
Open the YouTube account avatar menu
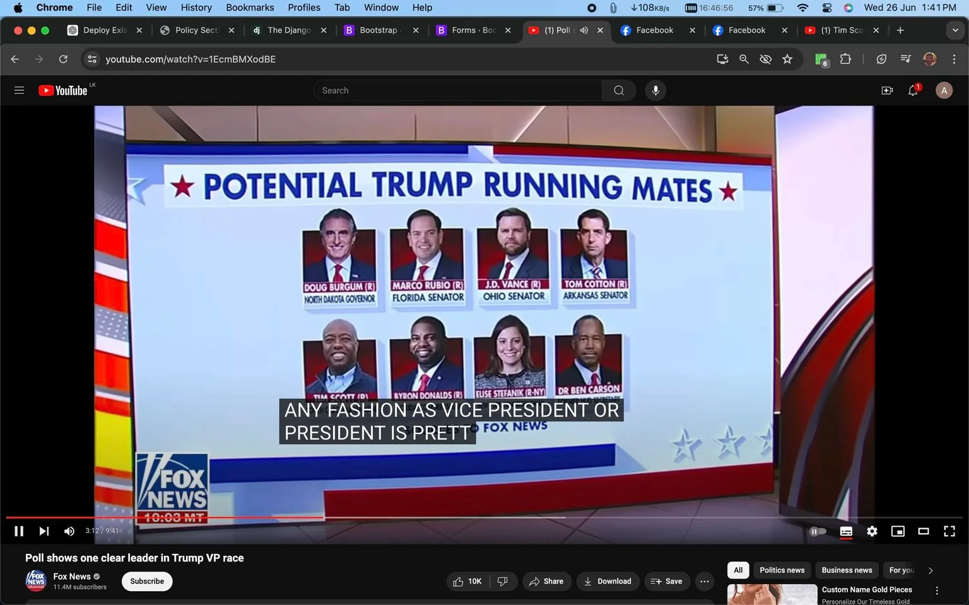click(x=944, y=90)
